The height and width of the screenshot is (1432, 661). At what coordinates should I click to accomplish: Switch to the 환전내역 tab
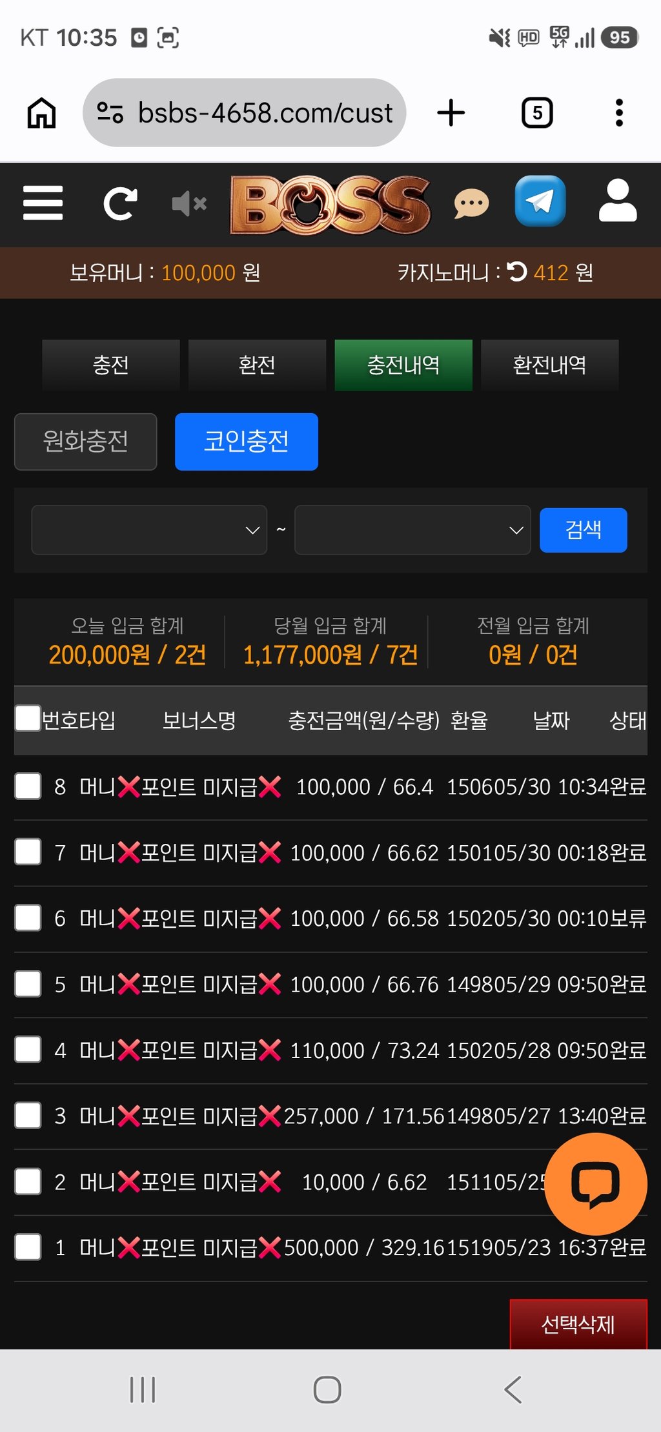(x=550, y=365)
